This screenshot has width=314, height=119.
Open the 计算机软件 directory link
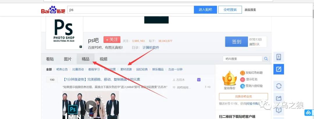[x=151, y=47]
